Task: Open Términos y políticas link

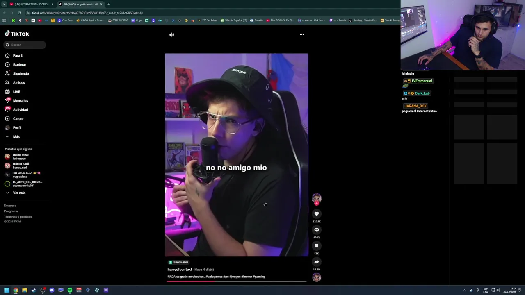Action: point(18,217)
